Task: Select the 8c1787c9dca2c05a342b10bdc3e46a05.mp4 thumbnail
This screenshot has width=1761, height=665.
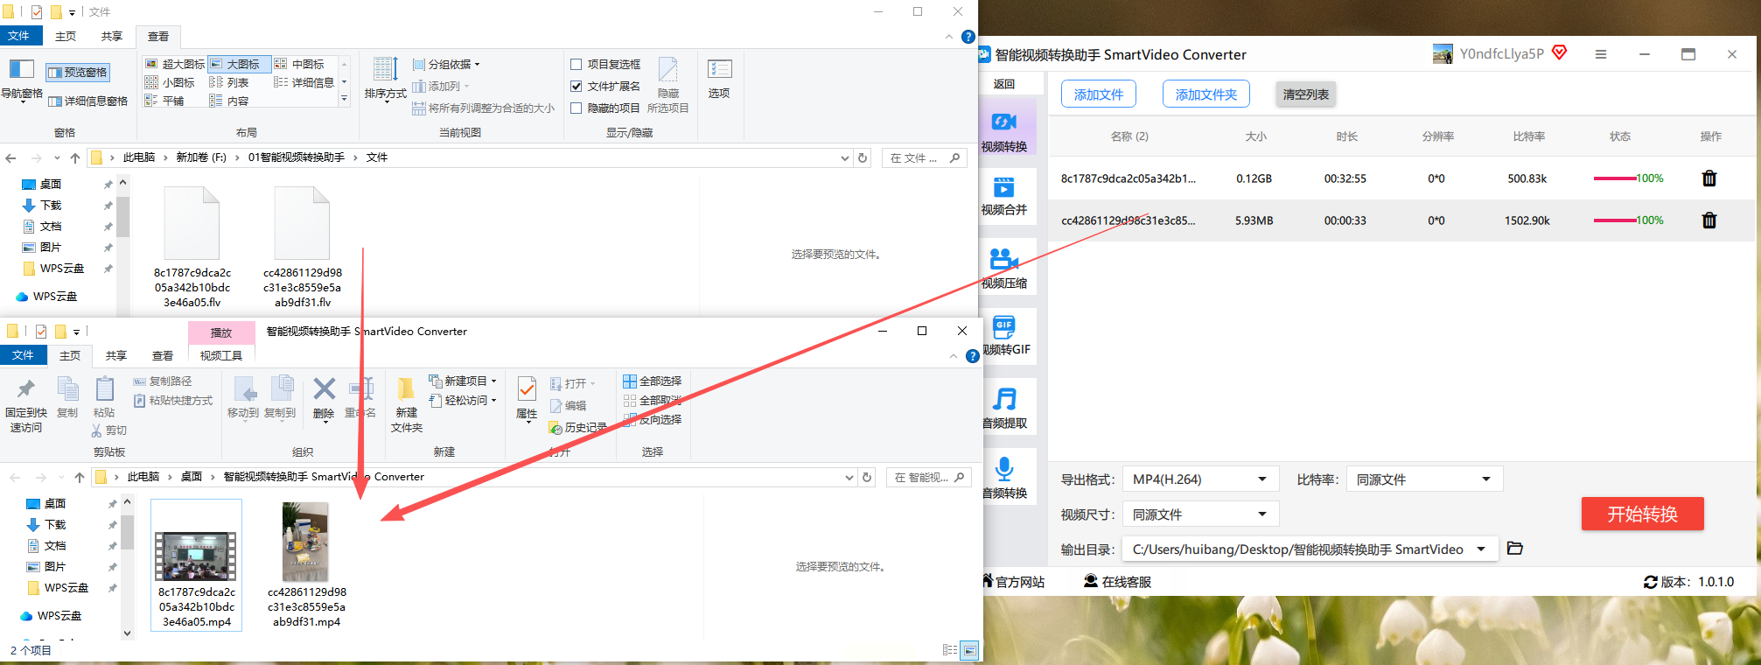Action: pos(197,565)
